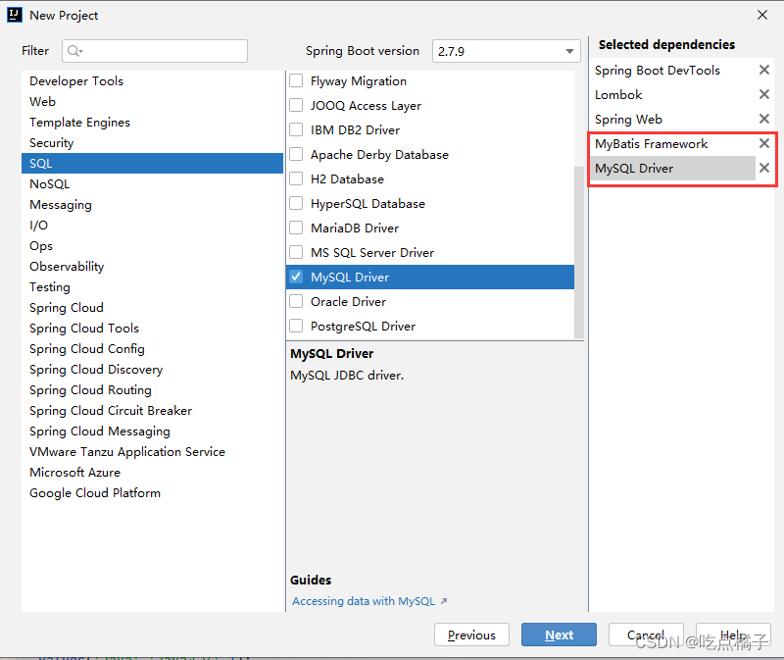
Task: Select Spring Cloud Config category
Action: 152,349
